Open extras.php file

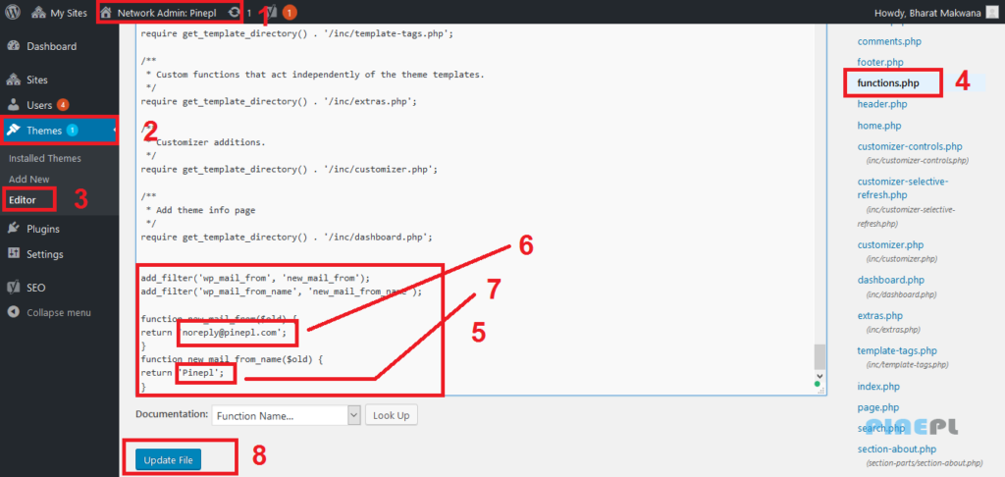[879, 316]
